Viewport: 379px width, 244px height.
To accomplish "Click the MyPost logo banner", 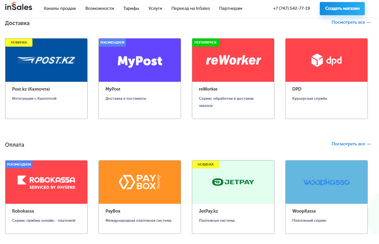I will tap(140, 60).
